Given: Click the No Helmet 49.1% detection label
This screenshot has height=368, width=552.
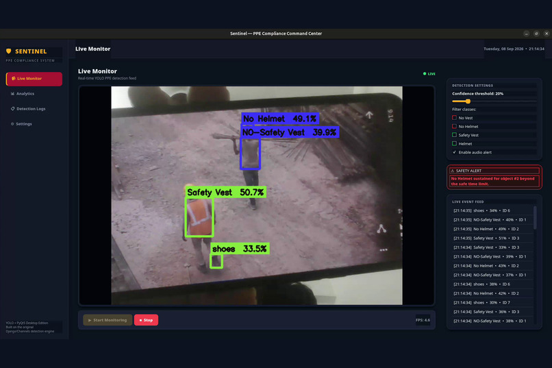Looking at the screenshot, I should coord(280,119).
